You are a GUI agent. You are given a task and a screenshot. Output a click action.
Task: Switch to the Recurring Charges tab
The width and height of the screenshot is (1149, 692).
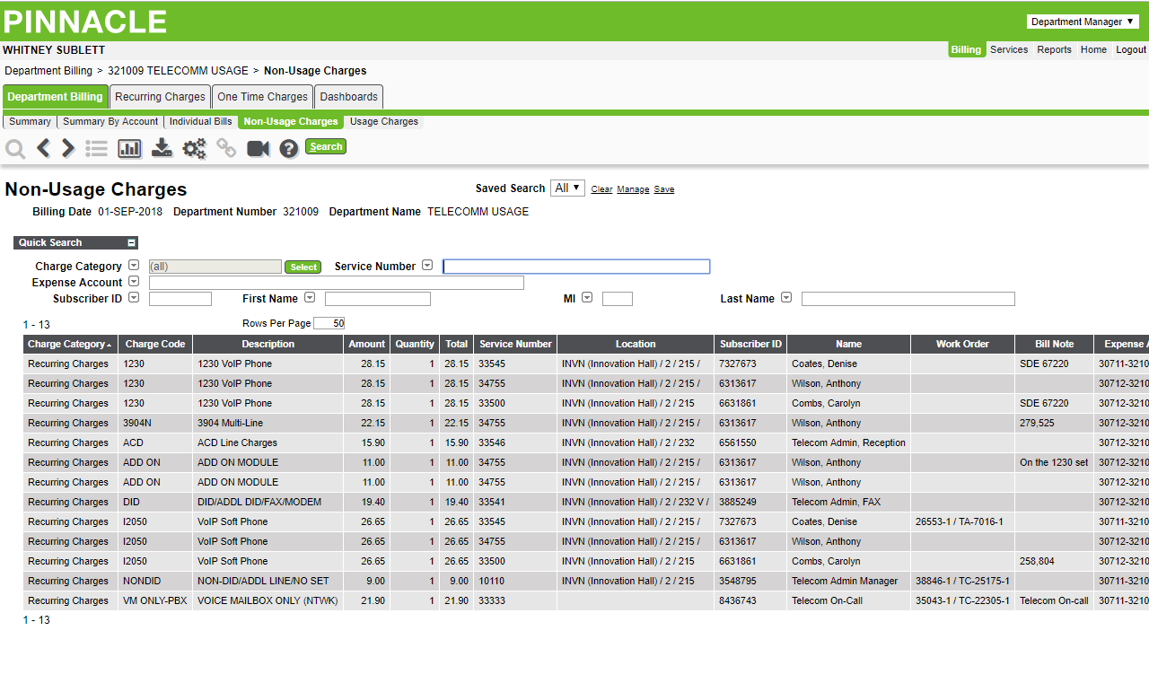tap(160, 97)
